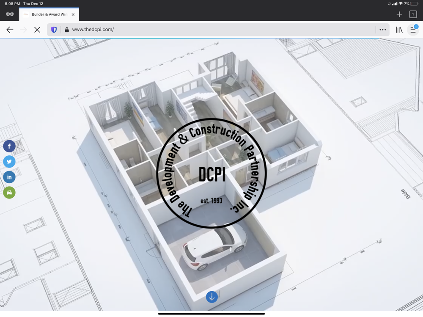This screenshot has height=317, width=423.
Task: Close the Builder & Award Win tab
Action: click(x=73, y=14)
